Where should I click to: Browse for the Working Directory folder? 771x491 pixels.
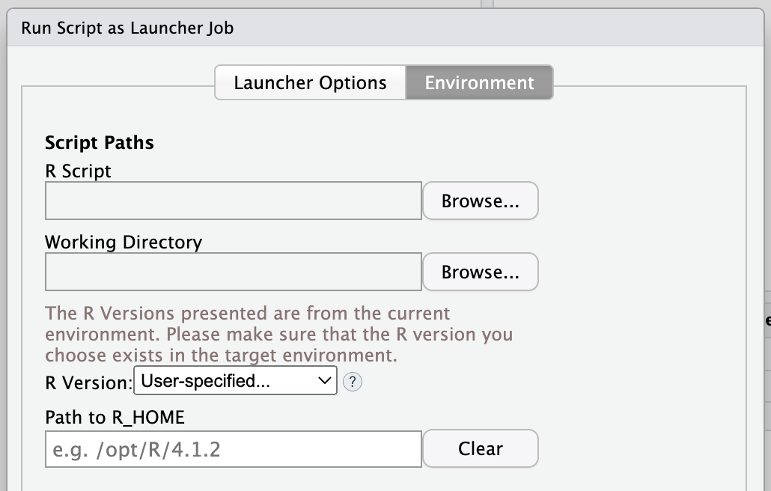pos(480,272)
